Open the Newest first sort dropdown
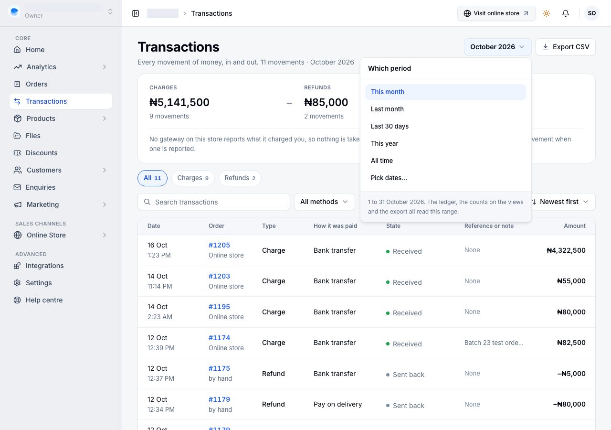611x430 pixels. tap(561, 202)
